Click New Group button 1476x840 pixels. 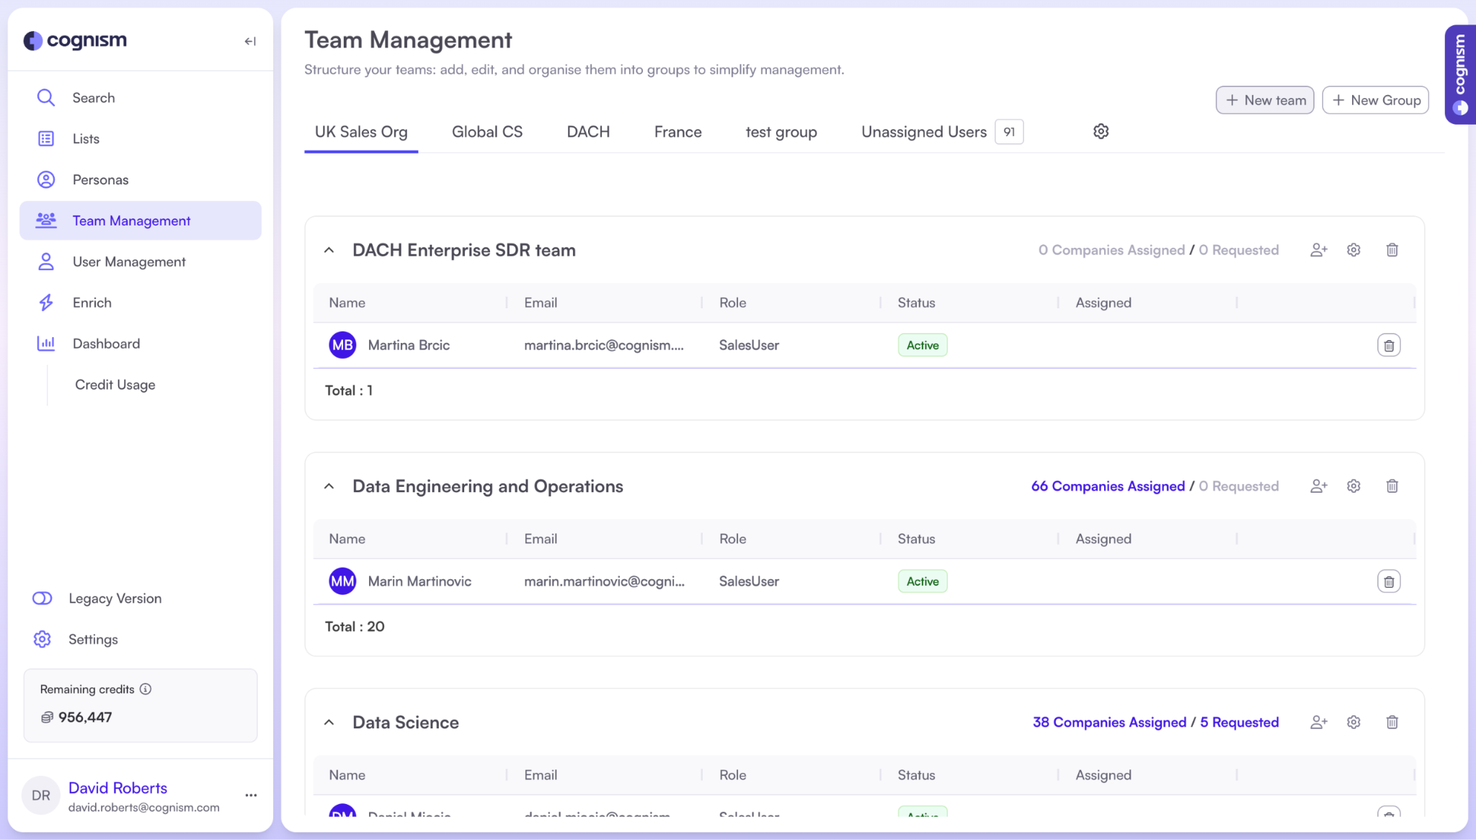click(1375, 100)
